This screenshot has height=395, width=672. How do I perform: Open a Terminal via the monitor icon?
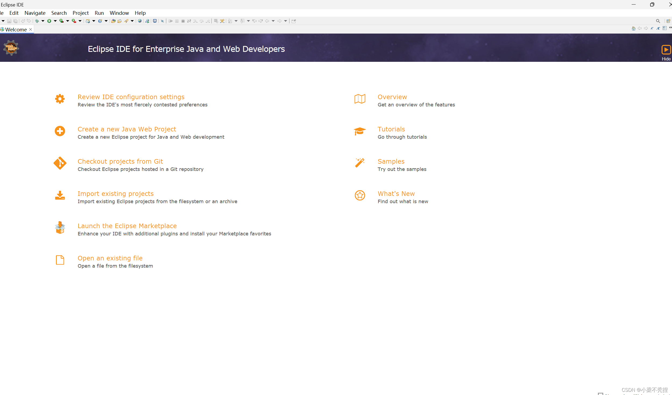(155, 21)
